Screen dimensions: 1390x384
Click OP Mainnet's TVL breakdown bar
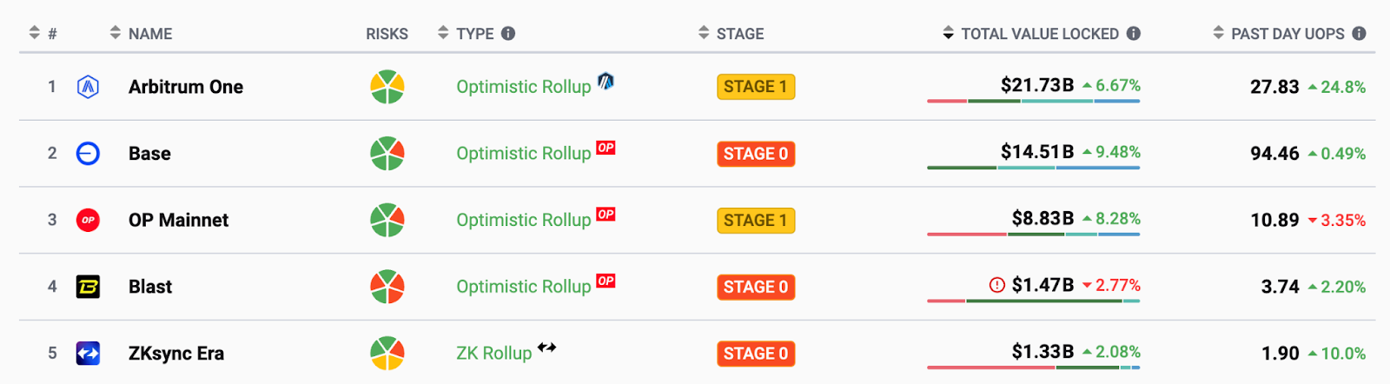tap(1033, 234)
